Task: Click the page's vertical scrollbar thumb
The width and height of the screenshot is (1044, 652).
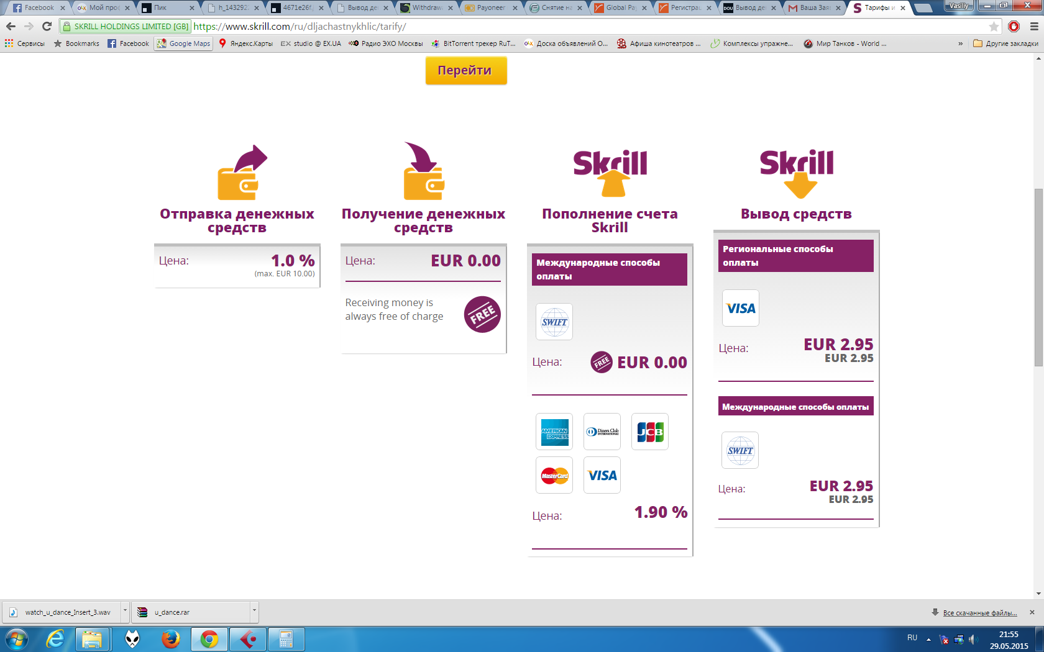Action: [1038, 277]
